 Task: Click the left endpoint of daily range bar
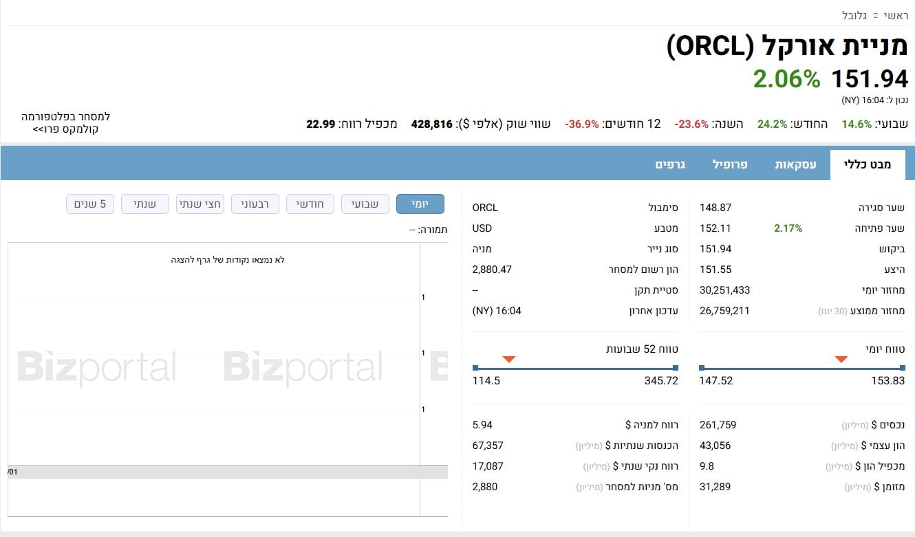tap(702, 368)
